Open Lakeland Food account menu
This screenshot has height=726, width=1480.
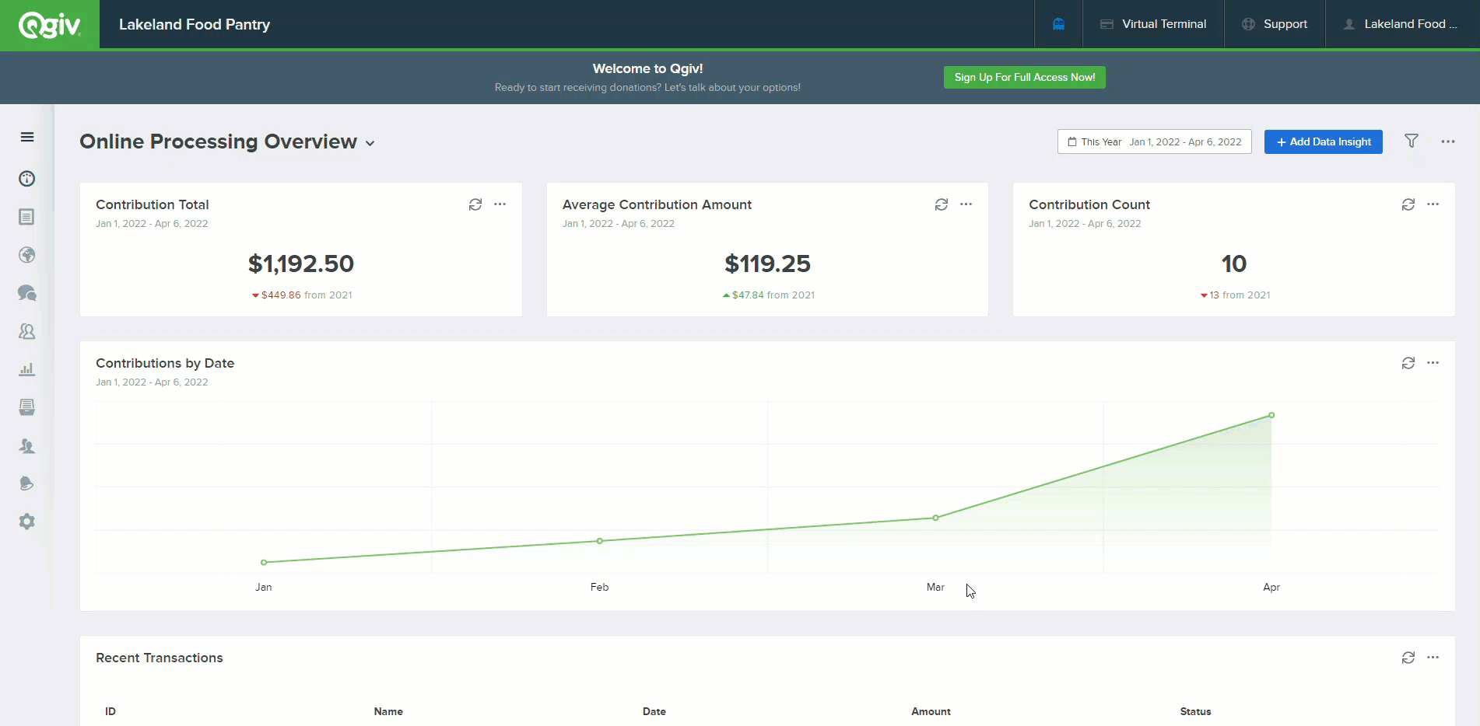pyautogui.click(x=1401, y=24)
